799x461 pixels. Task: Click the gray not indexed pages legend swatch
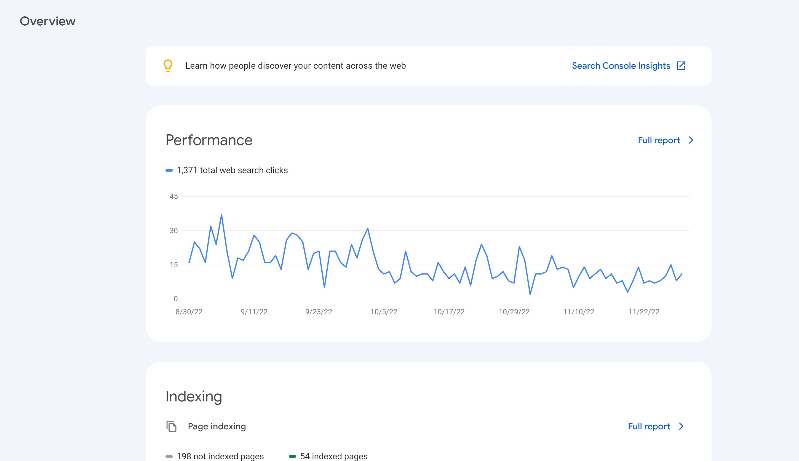click(169, 456)
